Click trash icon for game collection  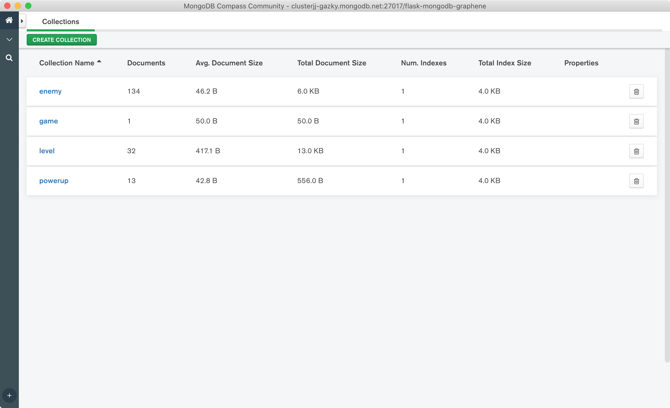(636, 121)
